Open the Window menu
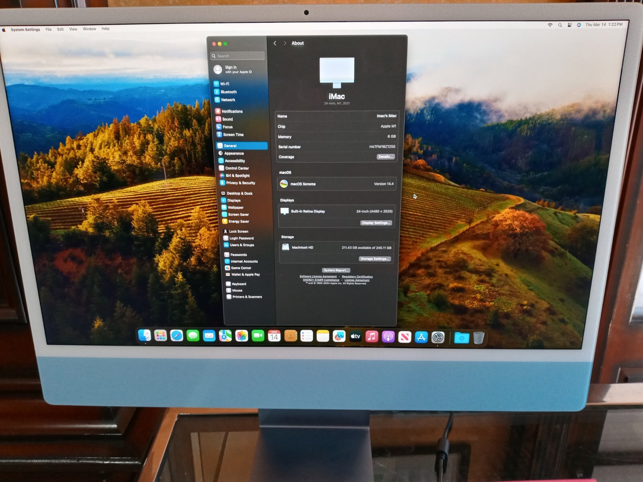 point(89,29)
